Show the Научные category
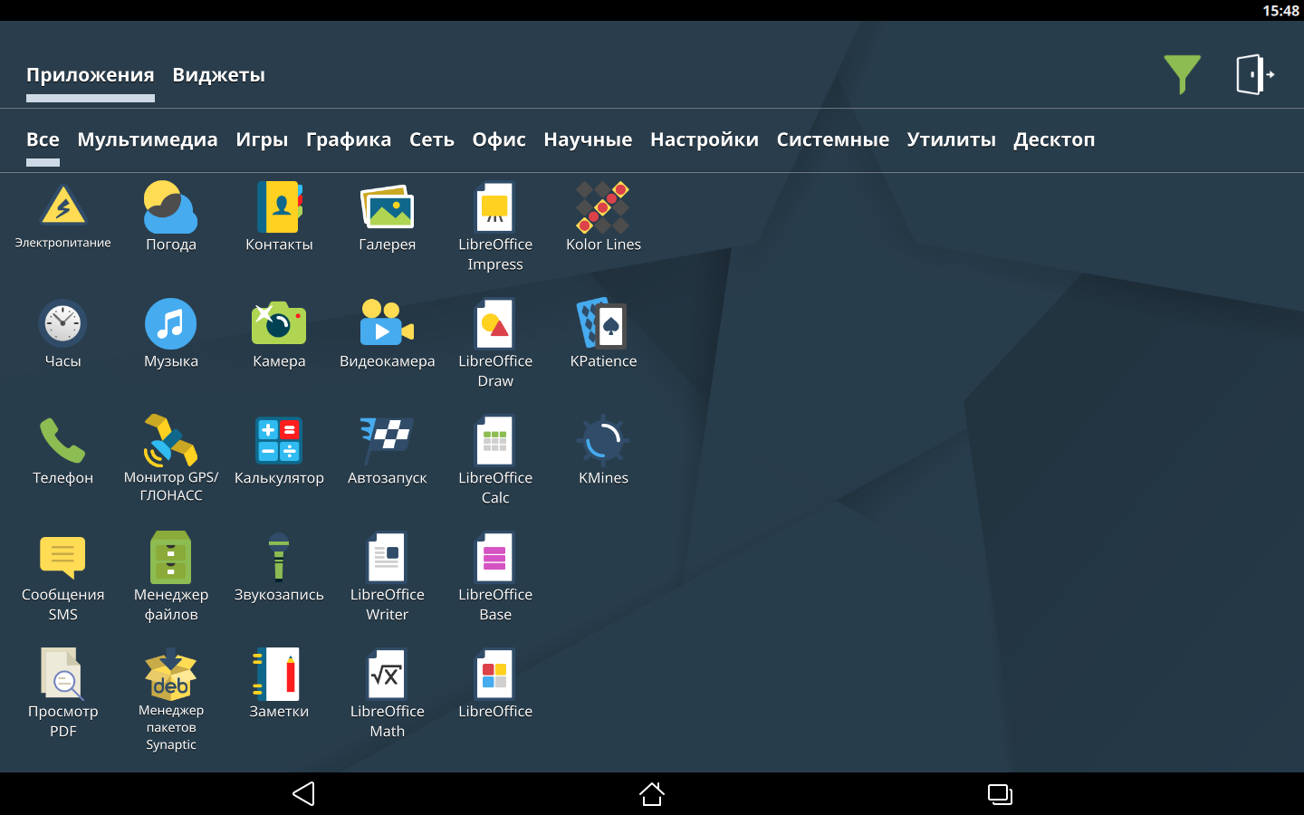Image resolution: width=1304 pixels, height=815 pixels. 588,139
